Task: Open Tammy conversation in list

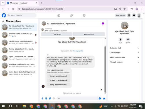Action: click(x=19, y=50)
